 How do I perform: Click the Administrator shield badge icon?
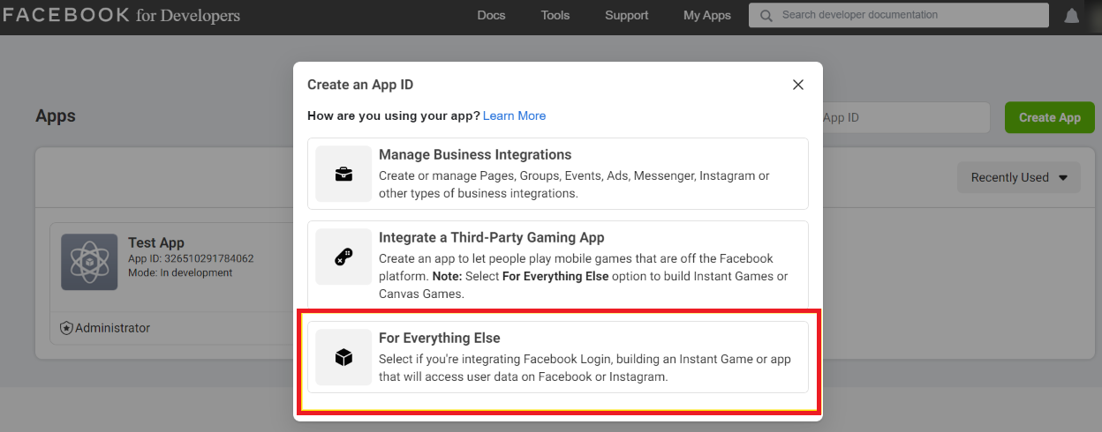tap(66, 328)
